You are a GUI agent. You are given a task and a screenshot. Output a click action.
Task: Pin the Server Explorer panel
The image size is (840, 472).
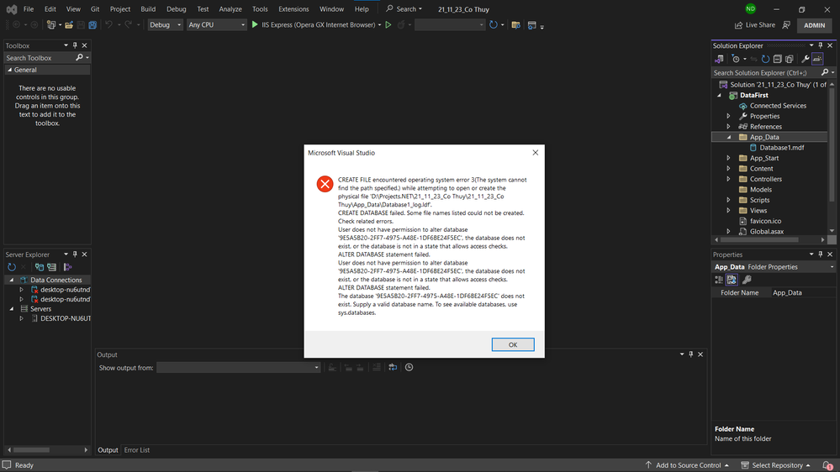point(75,254)
